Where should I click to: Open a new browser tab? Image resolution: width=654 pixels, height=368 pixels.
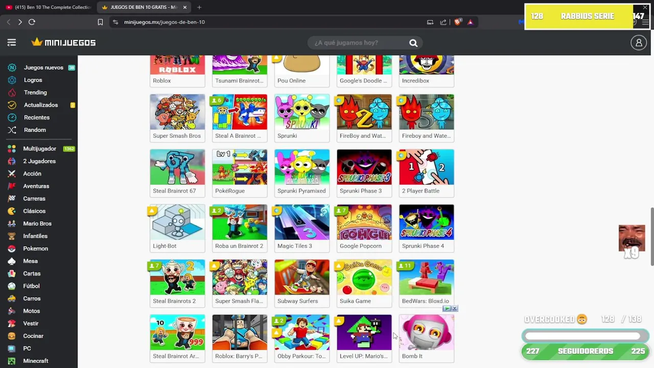[199, 7]
